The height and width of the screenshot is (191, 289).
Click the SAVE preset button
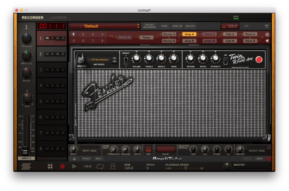(x=165, y=26)
